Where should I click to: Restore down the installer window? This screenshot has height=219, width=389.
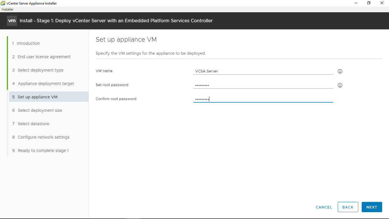point(369,3)
